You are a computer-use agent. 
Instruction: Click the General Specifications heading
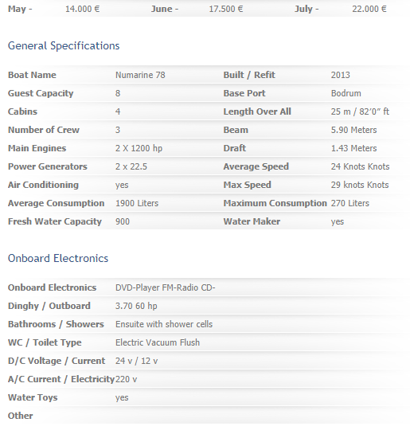pos(64,46)
